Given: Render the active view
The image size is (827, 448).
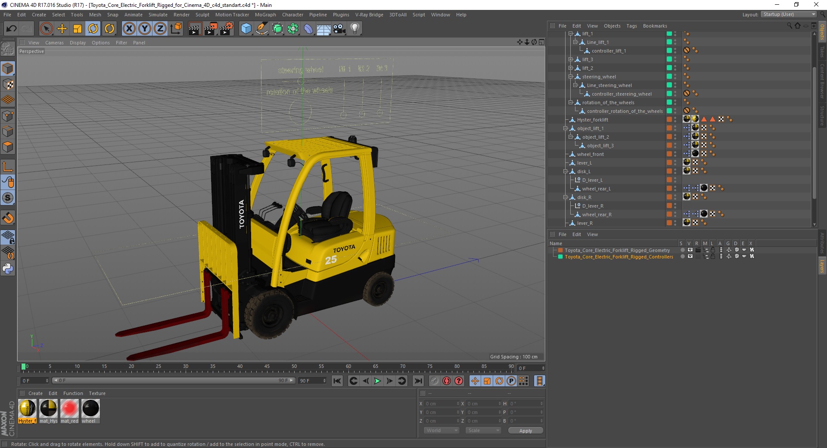Looking at the screenshot, I should pyautogui.click(x=195, y=29).
